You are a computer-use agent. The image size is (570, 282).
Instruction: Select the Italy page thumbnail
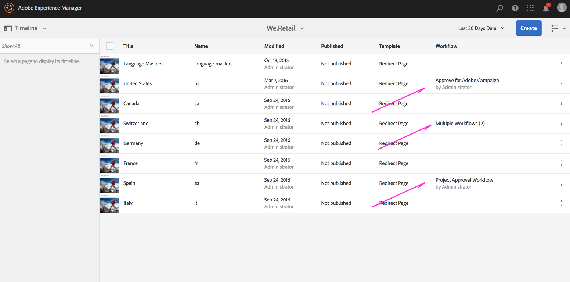(109, 203)
